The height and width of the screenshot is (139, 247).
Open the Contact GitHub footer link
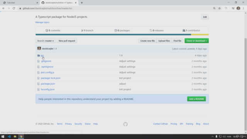tap(161, 124)
